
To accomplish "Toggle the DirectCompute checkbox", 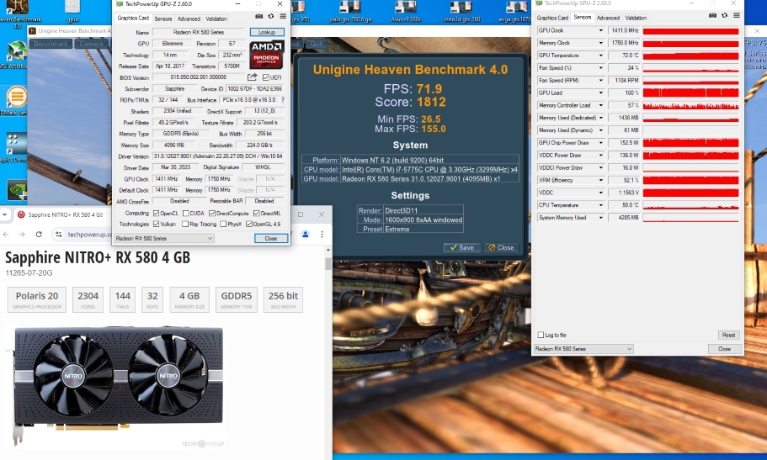I will [212, 213].
